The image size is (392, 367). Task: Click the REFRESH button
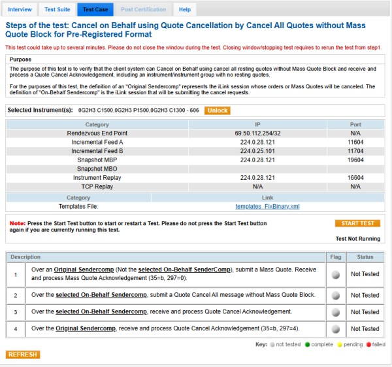click(24, 355)
